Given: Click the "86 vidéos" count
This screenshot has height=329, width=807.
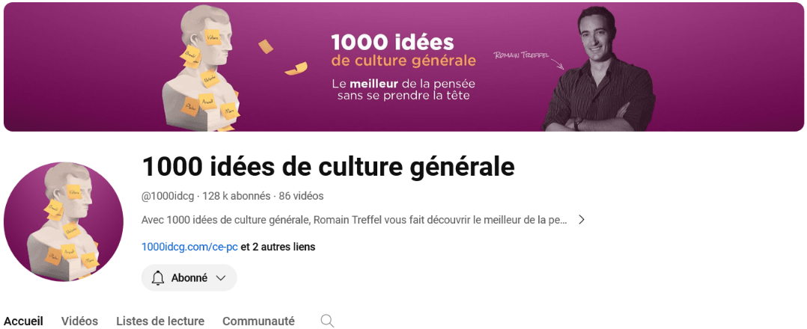Looking at the screenshot, I should [x=301, y=196].
